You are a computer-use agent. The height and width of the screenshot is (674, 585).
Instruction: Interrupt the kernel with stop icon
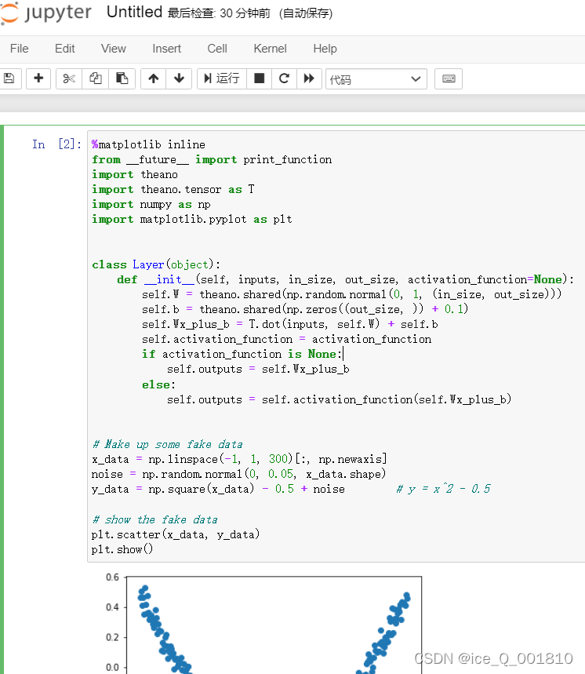coord(259,78)
